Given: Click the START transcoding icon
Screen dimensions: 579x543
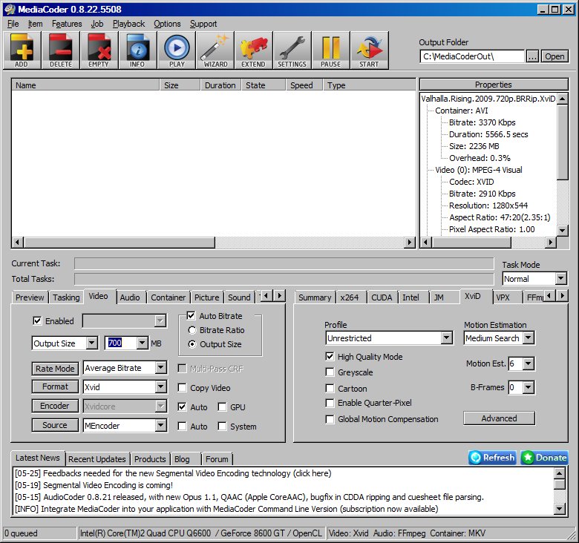Looking at the screenshot, I should [369, 50].
